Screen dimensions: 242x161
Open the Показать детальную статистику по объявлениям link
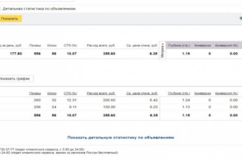coord(121,138)
